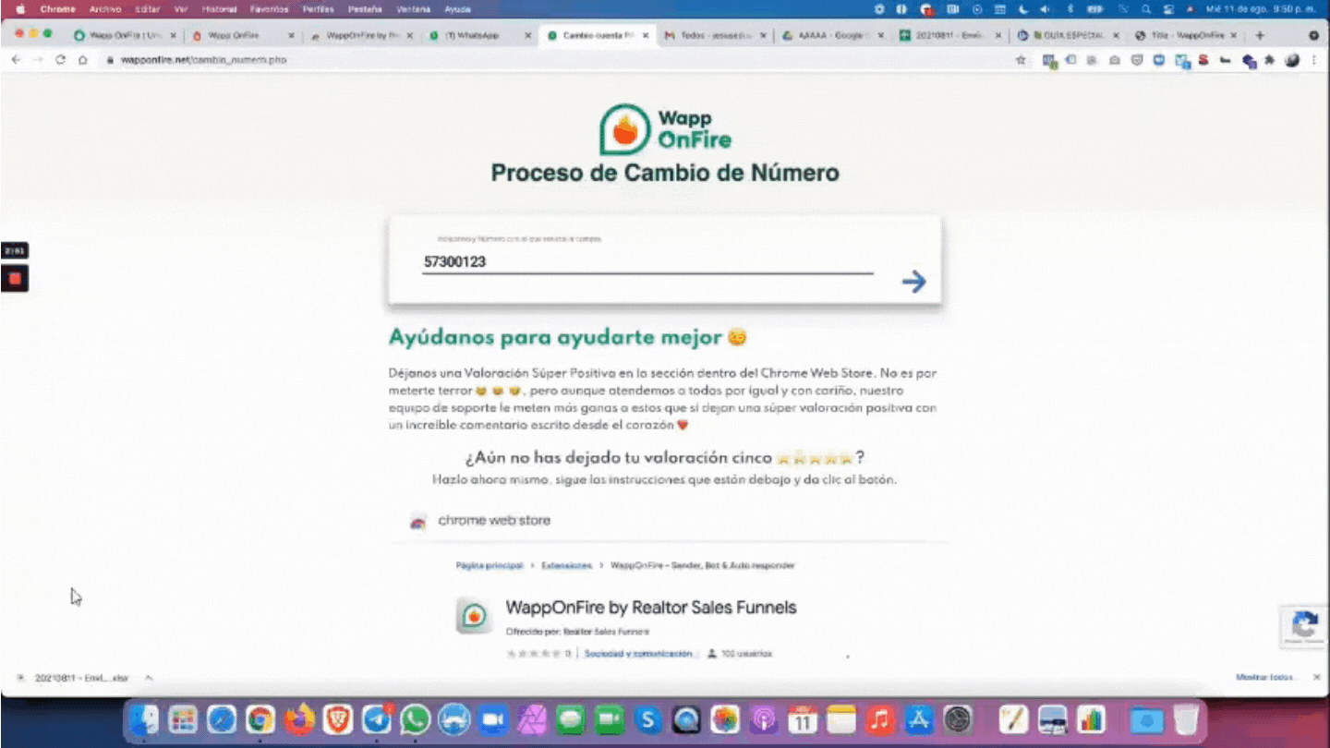Bookmark this page with the star
This screenshot has height=748, width=1330.
point(1021,60)
